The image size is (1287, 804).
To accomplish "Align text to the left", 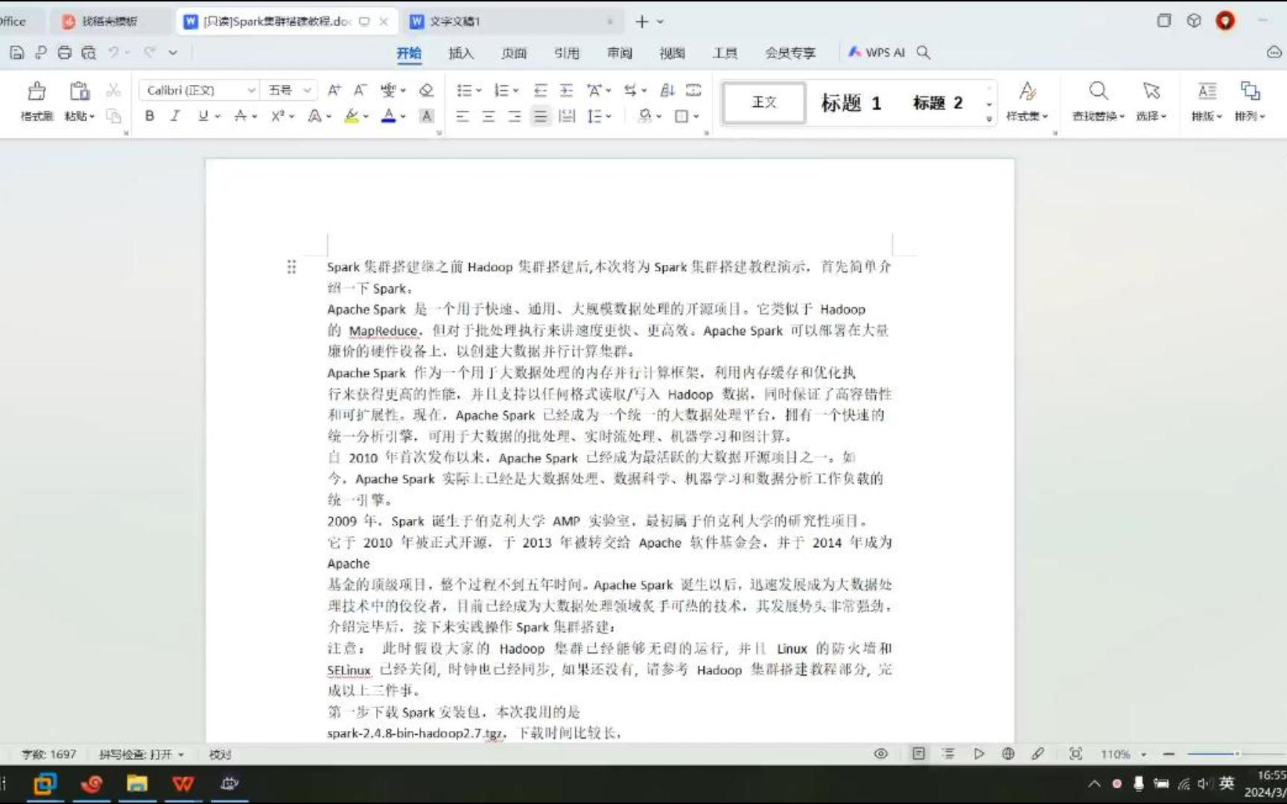I will pyautogui.click(x=463, y=116).
